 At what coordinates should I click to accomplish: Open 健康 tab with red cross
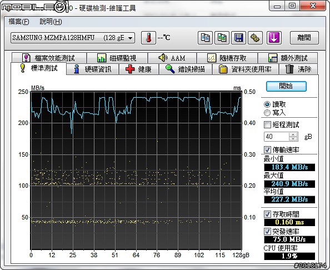point(139,69)
